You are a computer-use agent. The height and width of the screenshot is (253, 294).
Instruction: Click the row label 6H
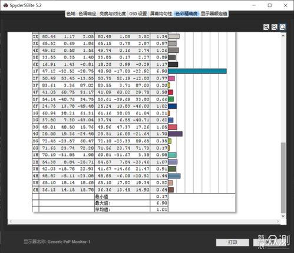[35, 189]
